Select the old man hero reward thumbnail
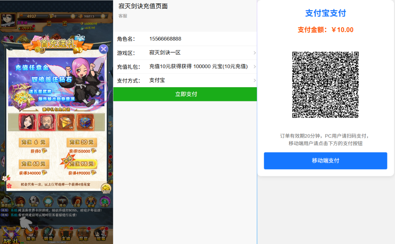 [x=47, y=122]
